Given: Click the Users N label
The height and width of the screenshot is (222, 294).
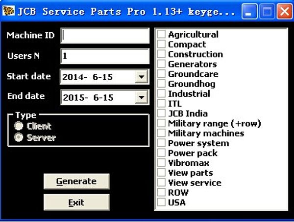Looking at the screenshot, I should [24, 56].
